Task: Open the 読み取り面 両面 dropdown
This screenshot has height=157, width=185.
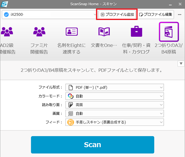Action: [115, 105]
